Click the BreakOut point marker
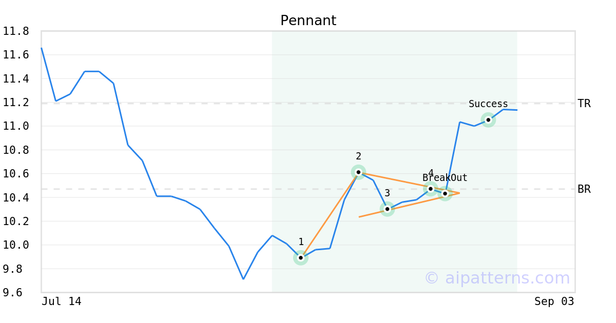 tap(445, 193)
